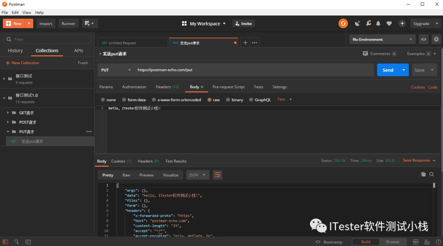Switch to APIs tab
Viewport: 443px width, 246px height.
click(78, 51)
